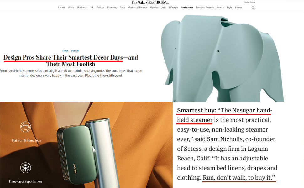The height and width of the screenshot is (188, 304).
Task: Click the STYLE category label
Action: point(65,51)
